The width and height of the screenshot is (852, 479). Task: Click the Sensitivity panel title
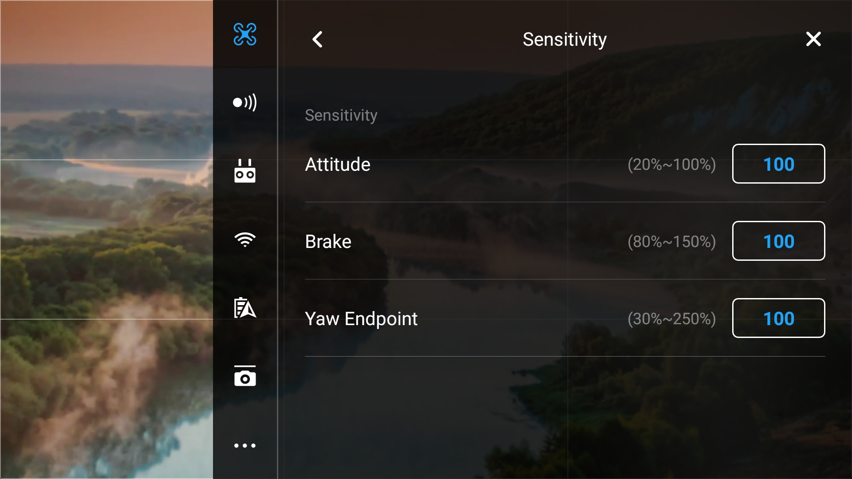tap(564, 39)
